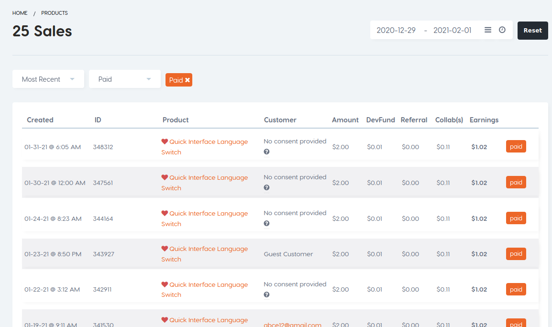Open product link for sale 344164
This screenshot has width=552, height=327.
205,218
